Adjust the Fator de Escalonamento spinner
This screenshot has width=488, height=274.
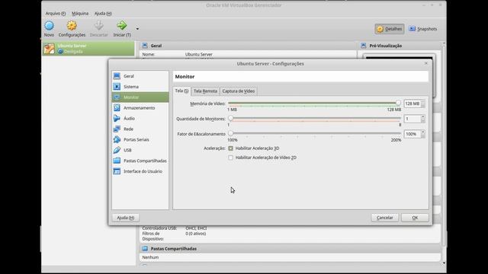pos(422,134)
